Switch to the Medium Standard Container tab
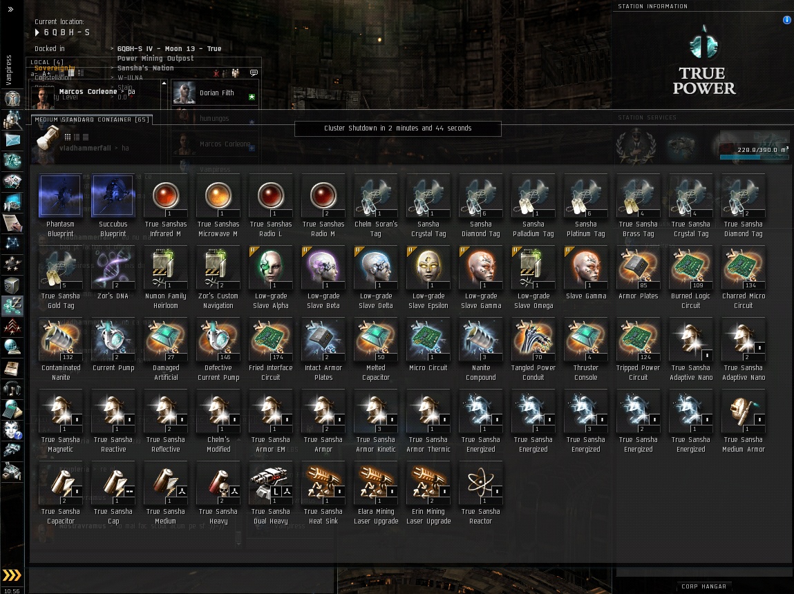 (x=92, y=119)
